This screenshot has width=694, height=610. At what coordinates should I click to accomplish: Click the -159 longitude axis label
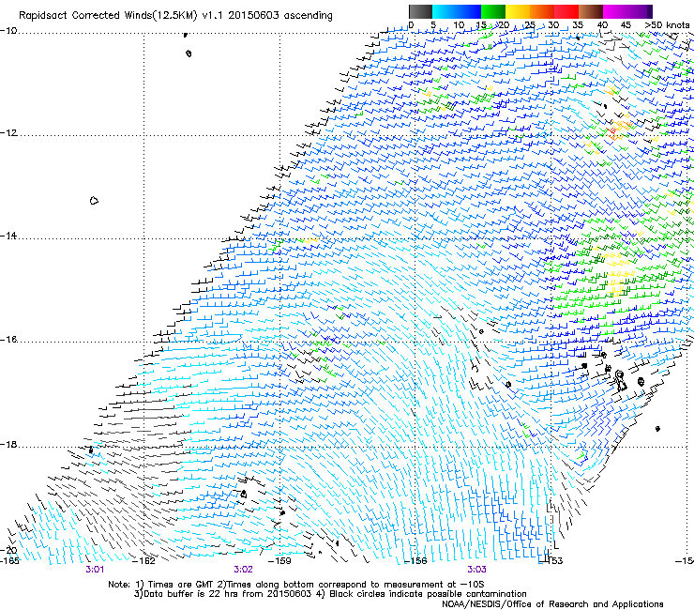pos(279,561)
